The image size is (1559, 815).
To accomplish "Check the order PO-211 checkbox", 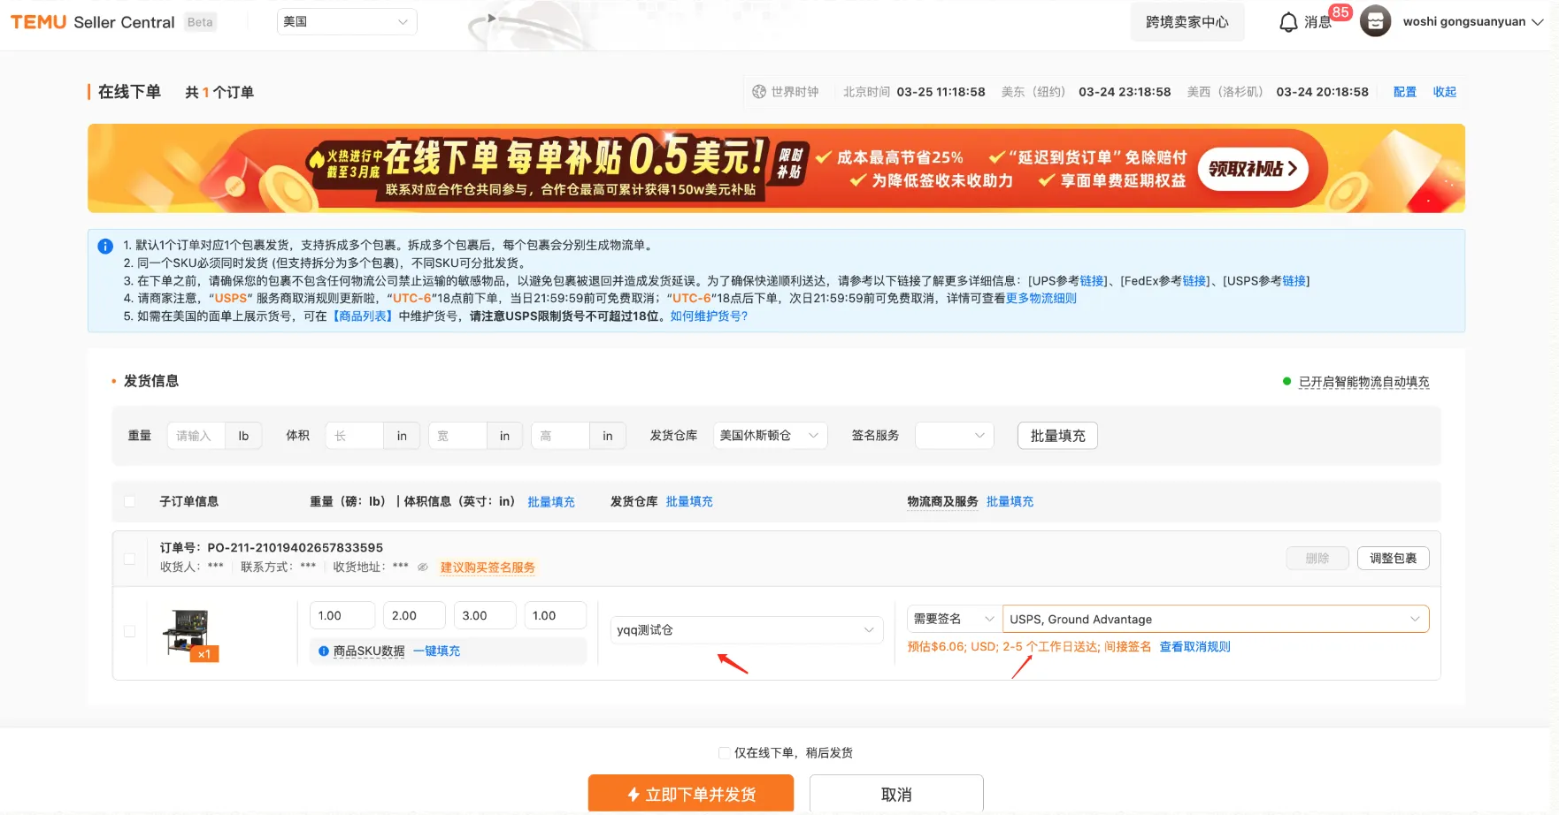I will point(130,559).
